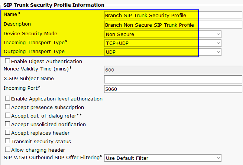This screenshot has height=165, width=243.
Task: Enable Digest Authentication checkbox
Action: click(7, 61)
